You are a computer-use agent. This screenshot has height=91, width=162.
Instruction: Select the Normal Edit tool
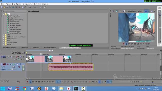(58, 82)
